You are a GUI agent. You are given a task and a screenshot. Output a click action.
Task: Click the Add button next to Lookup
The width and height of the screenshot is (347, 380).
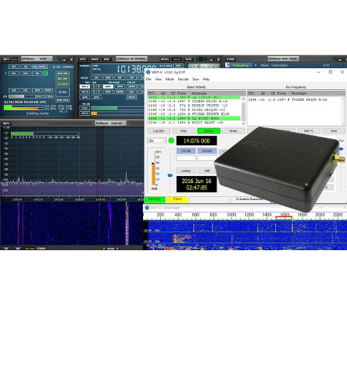(207, 170)
